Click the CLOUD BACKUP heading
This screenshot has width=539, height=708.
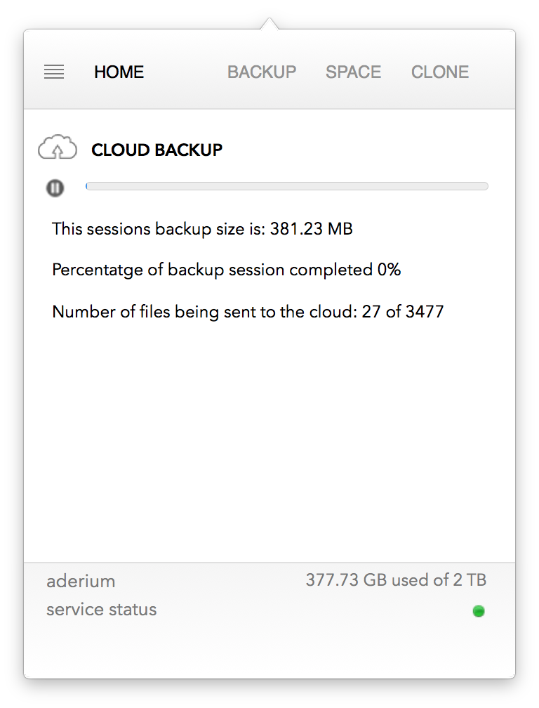pos(157,150)
